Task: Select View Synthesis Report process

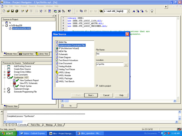Action: click(29, 80)
